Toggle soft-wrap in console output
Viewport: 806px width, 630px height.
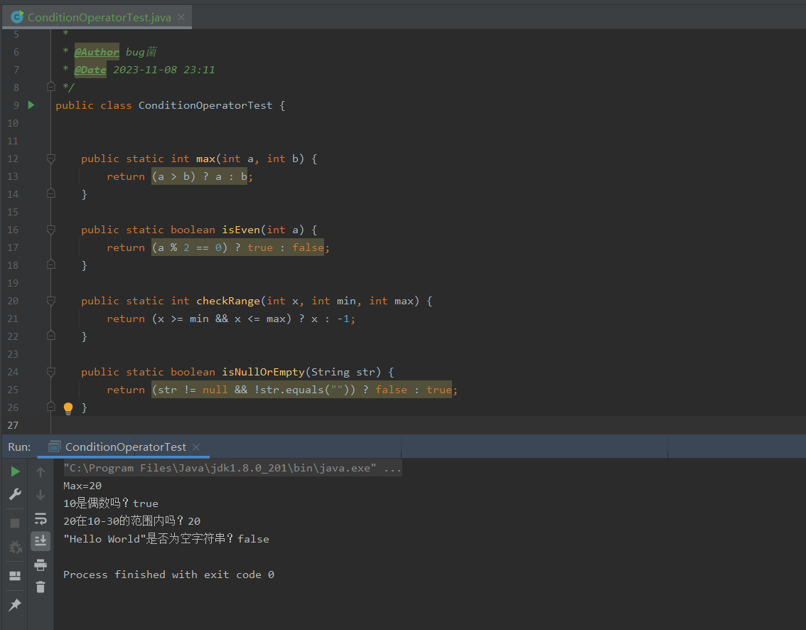(x=41, y=518)
